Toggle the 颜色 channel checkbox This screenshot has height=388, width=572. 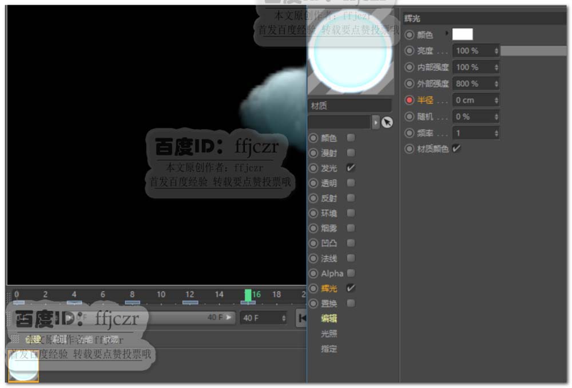(351, 138)
